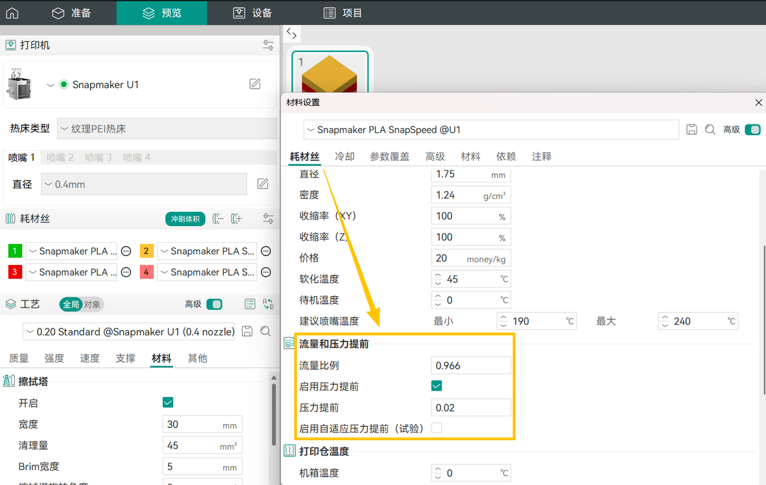Screen dimensions: 766x485
Task: Uncheck 启用压力提前 in material settings
Action: (x=436, y=386)
